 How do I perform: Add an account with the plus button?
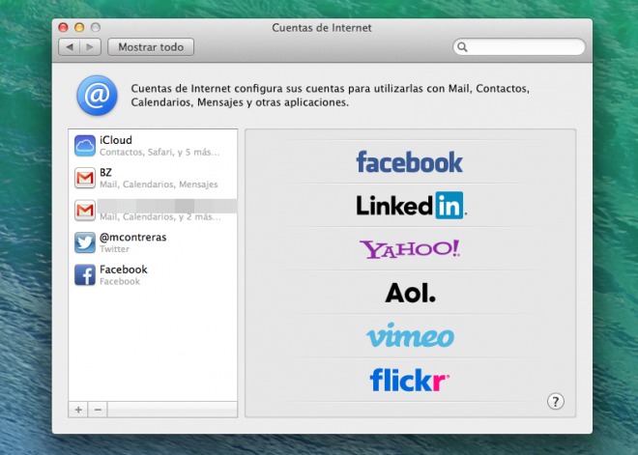coord(78,410)
